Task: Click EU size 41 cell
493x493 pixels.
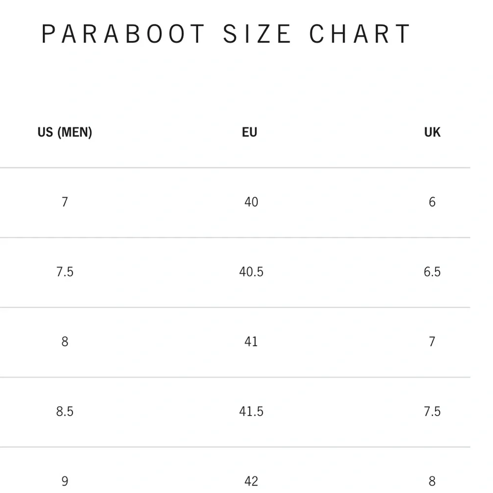Action: [x=251, y=342]
